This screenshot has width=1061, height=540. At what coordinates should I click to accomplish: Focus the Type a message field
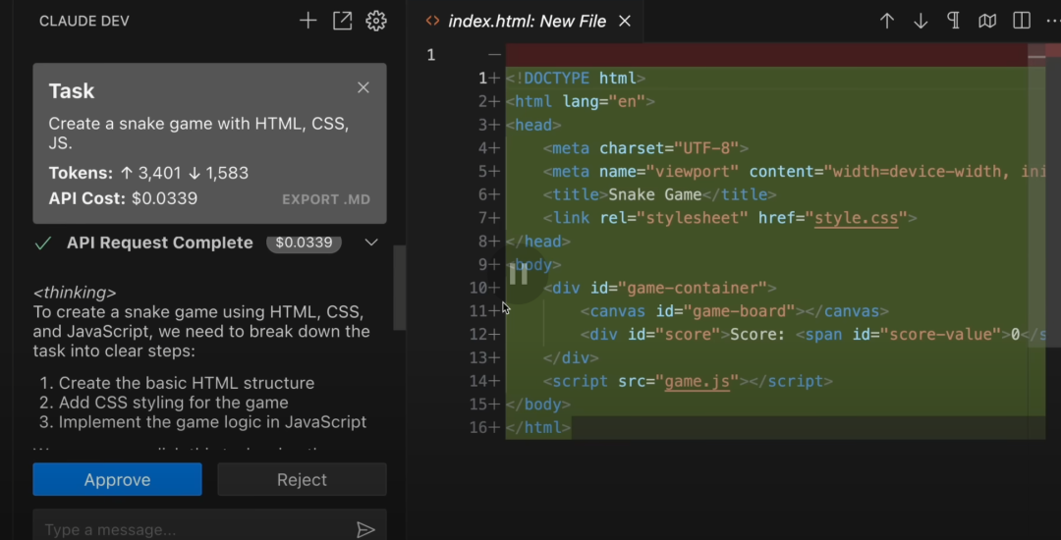click(187, 529)
